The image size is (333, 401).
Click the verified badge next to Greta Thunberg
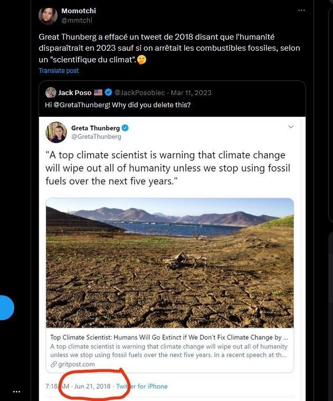pyautogui.click(x=126, y=128)
